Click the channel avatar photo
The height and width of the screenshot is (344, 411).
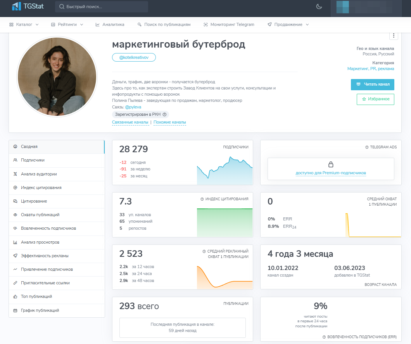coord(57,77)
